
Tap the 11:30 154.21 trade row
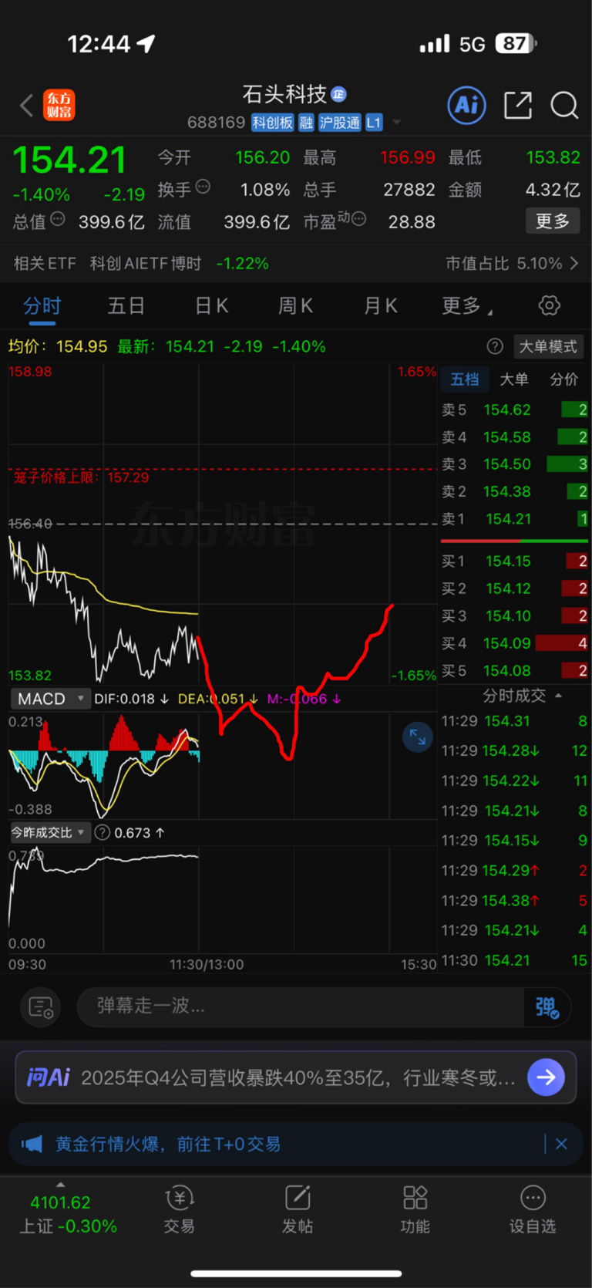515,960
